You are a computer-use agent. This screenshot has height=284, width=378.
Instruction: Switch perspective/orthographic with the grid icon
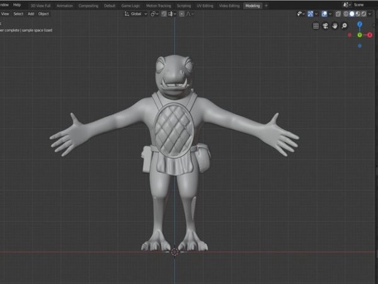point(316,26)
